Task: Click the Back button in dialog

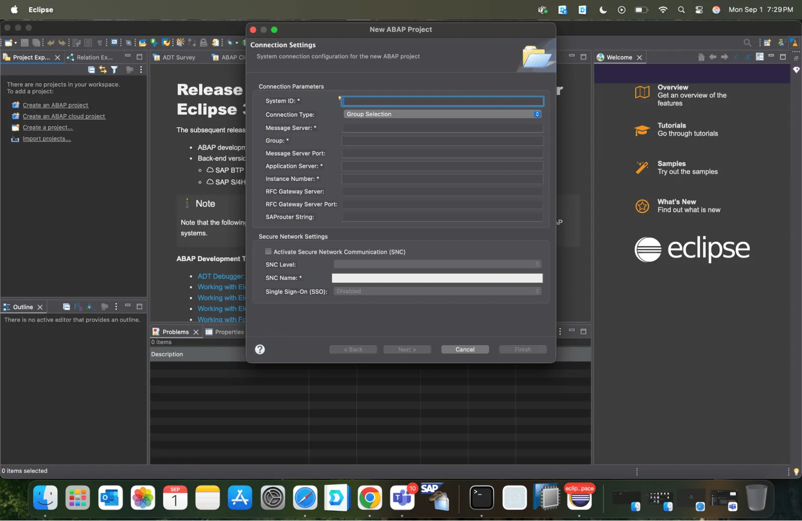Action: [x=353, y=350]
